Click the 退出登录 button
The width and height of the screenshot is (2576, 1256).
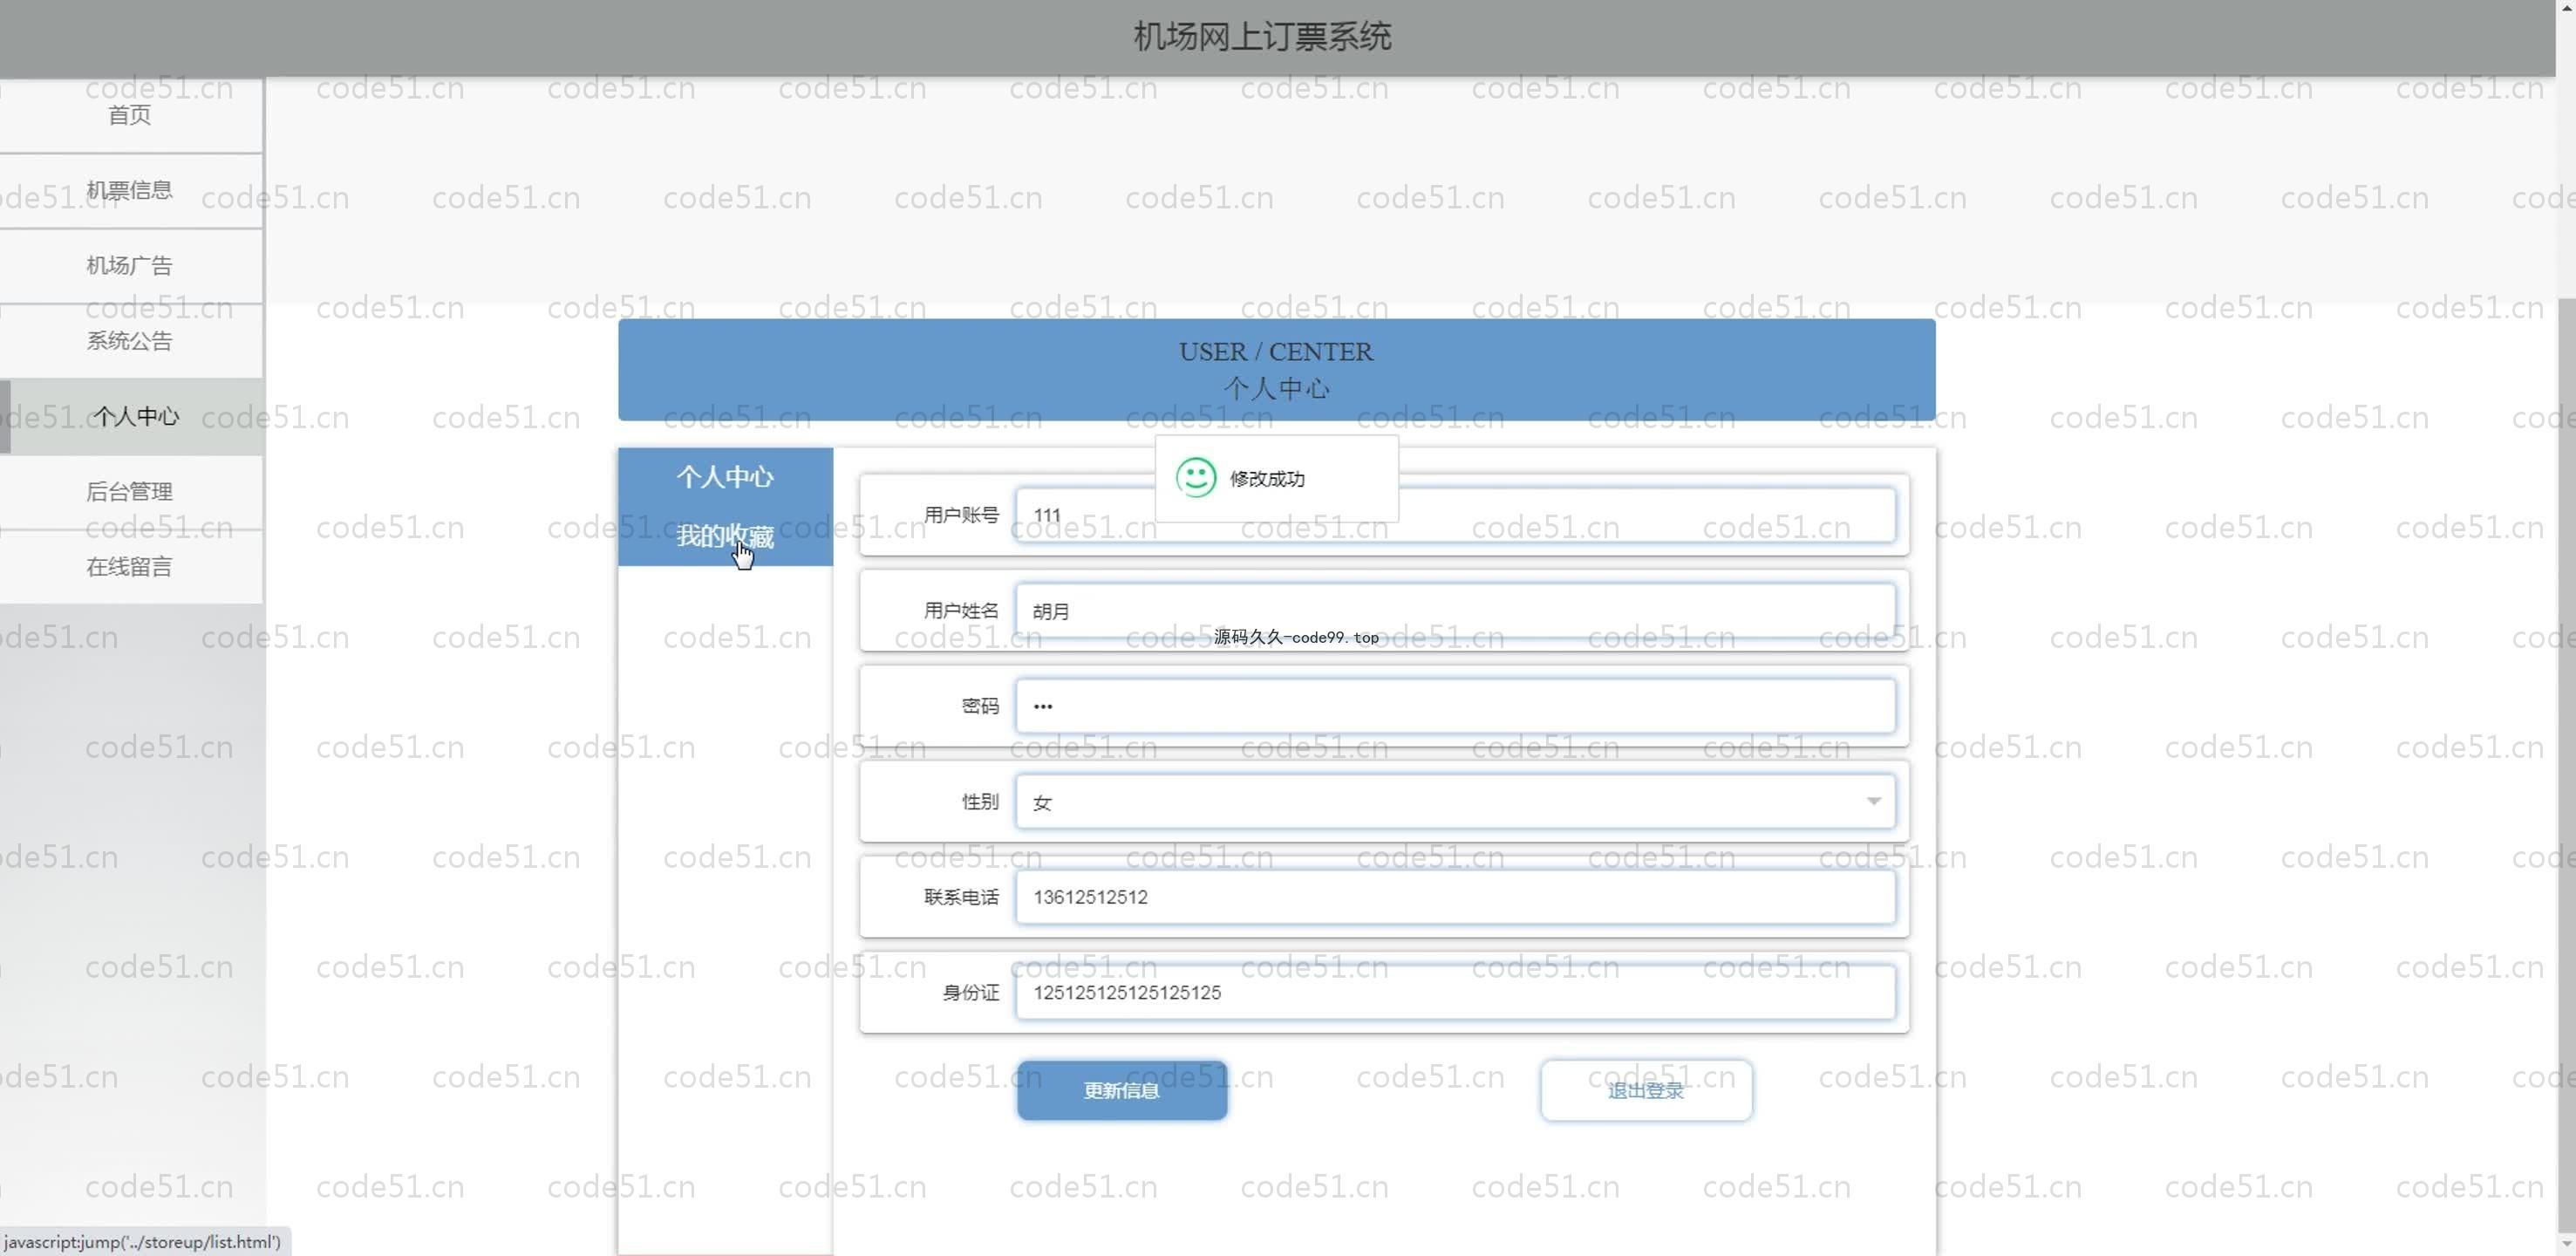1646,1090
